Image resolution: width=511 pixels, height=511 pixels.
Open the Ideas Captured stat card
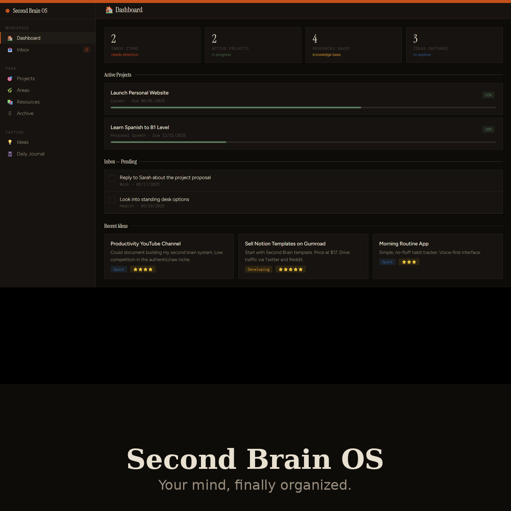point(454,45)
